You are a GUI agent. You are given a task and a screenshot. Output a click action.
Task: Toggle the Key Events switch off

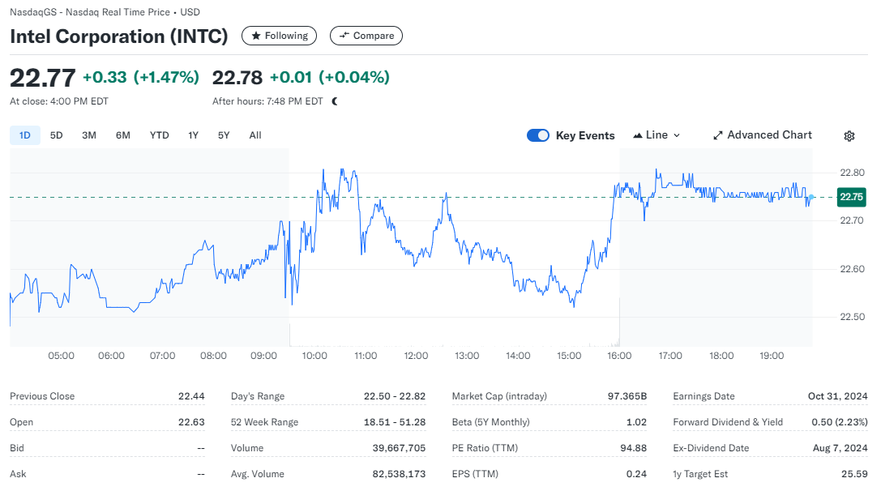(x=537, y=135)
